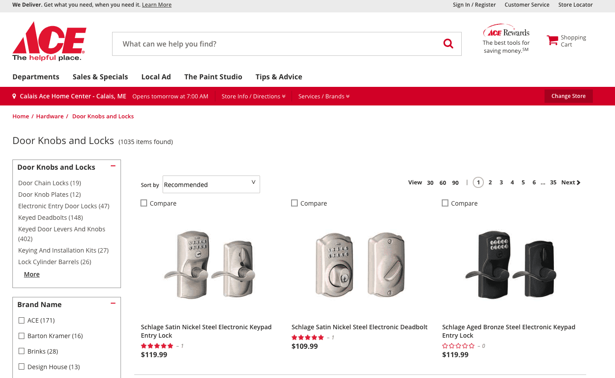
Task: Click the red magnifying glass search icon
Action: [448, 43]
